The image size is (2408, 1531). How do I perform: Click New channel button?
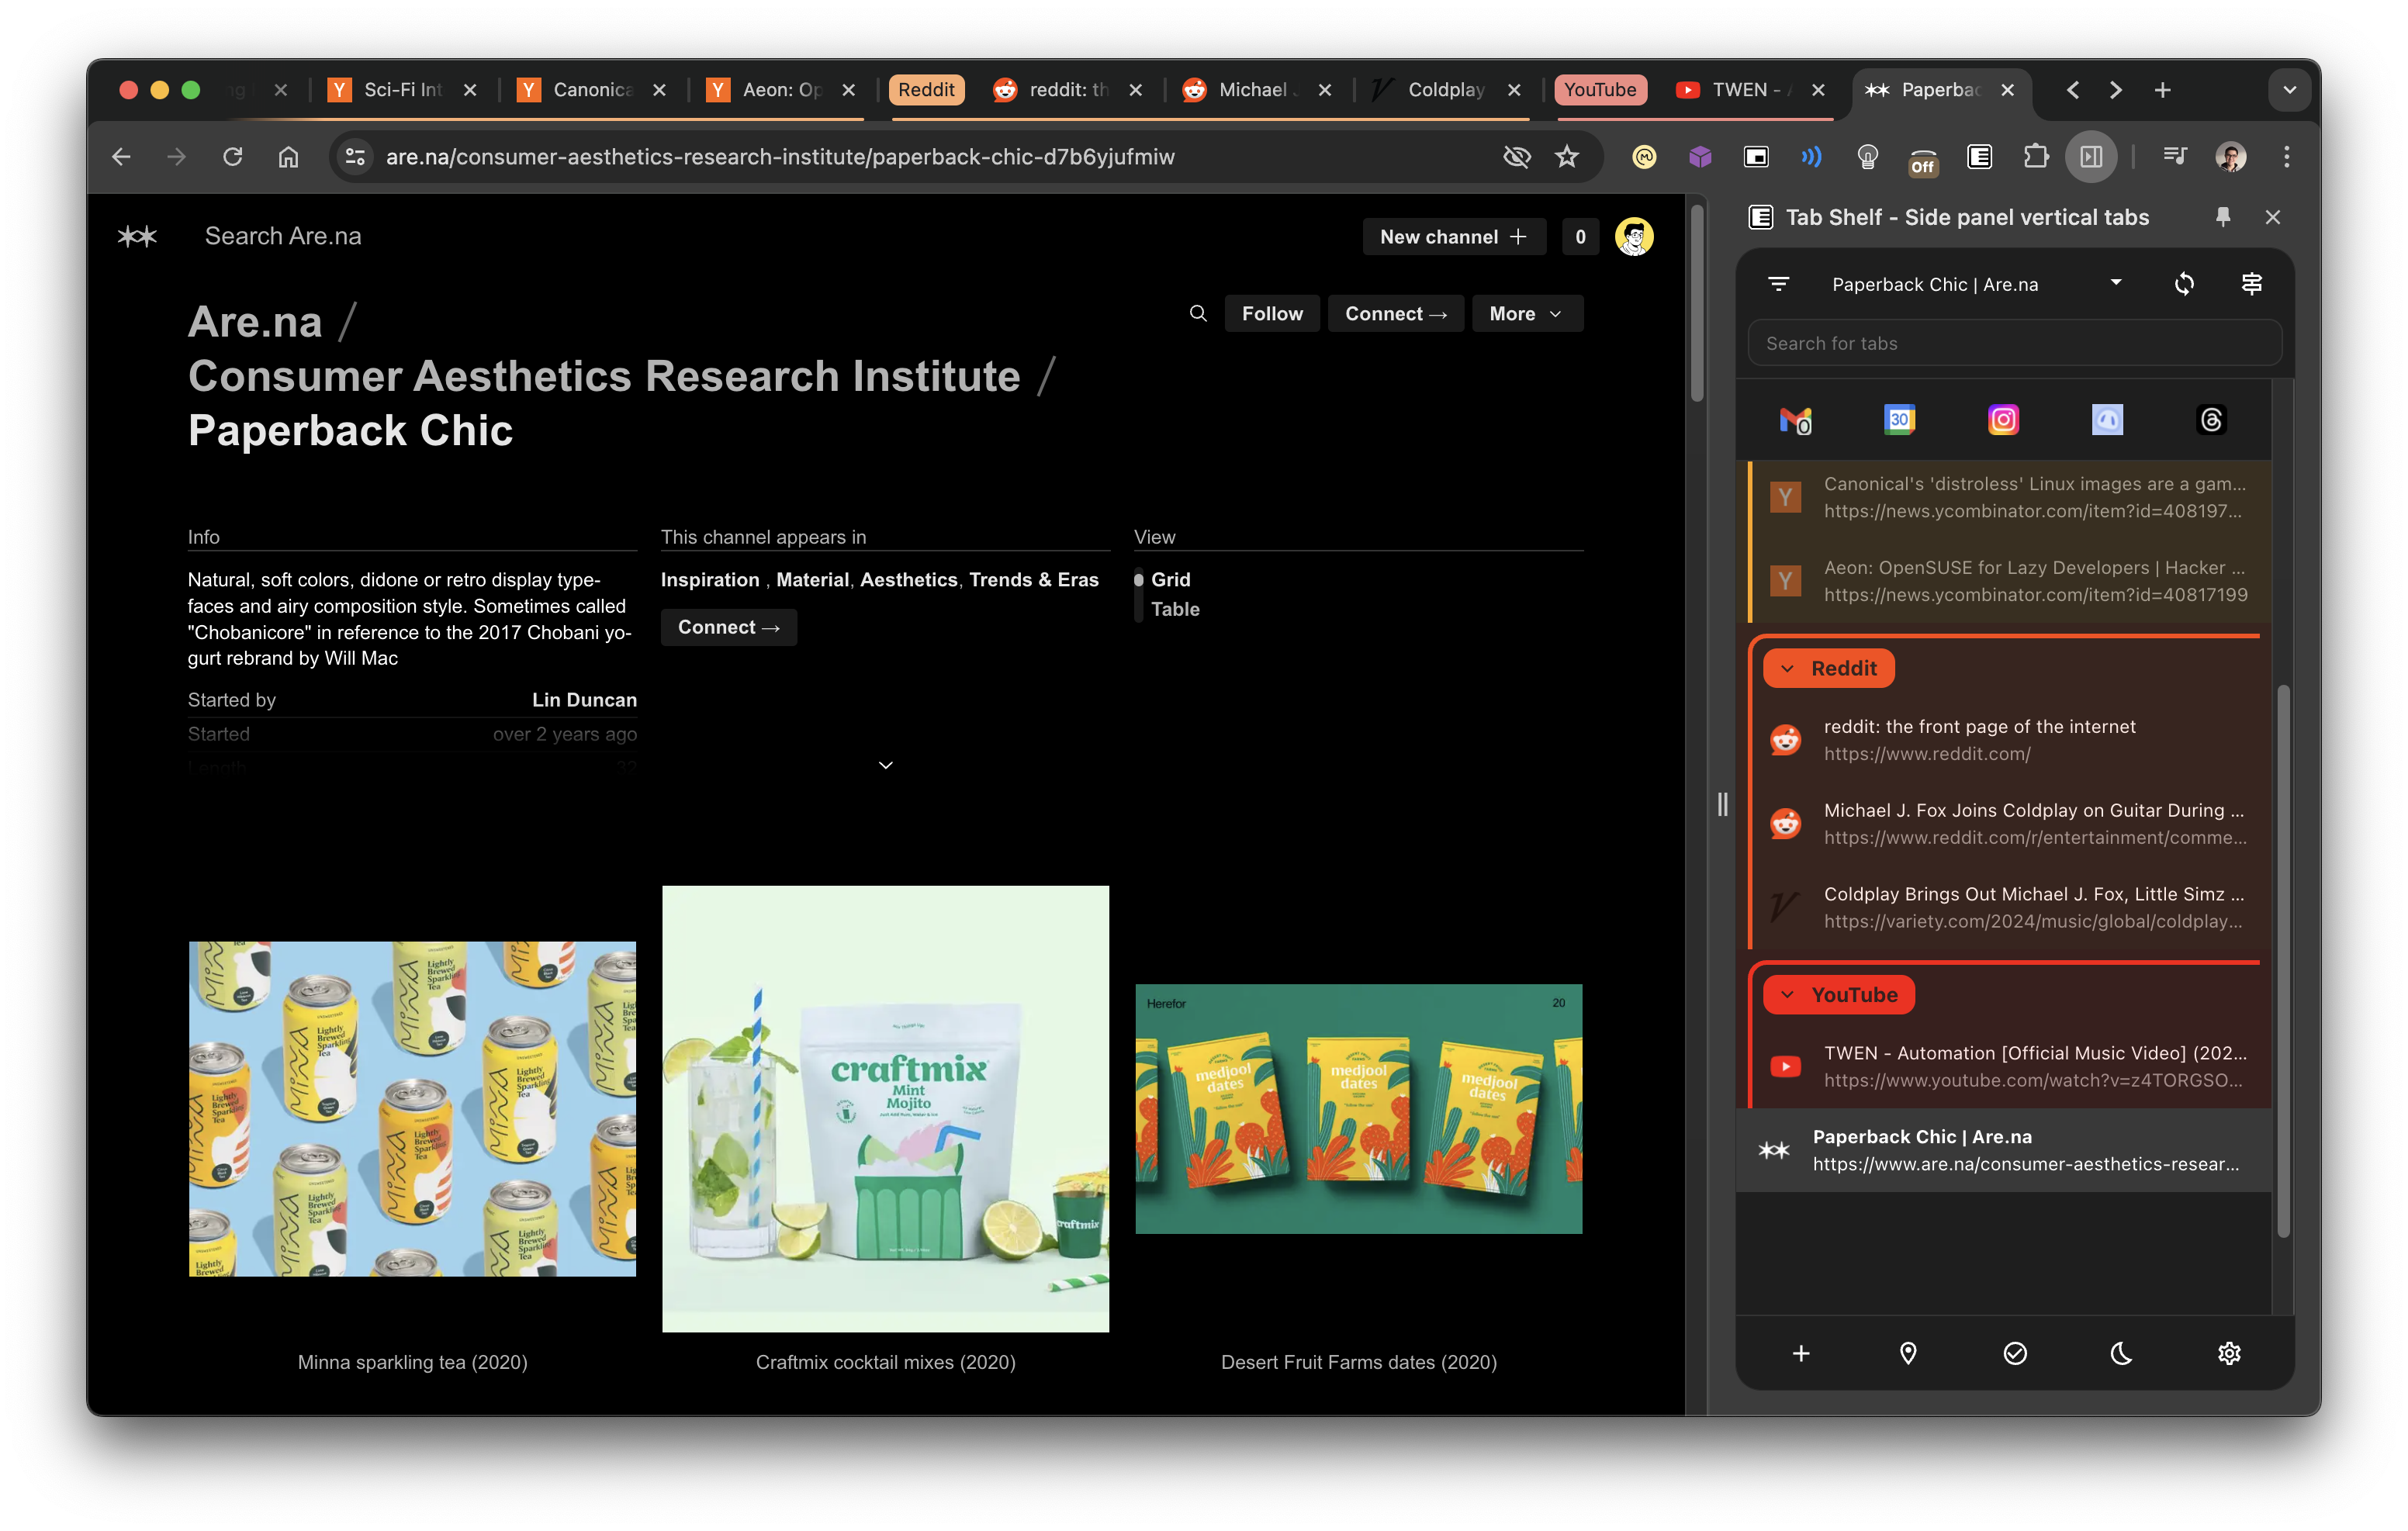point(1453,237)
